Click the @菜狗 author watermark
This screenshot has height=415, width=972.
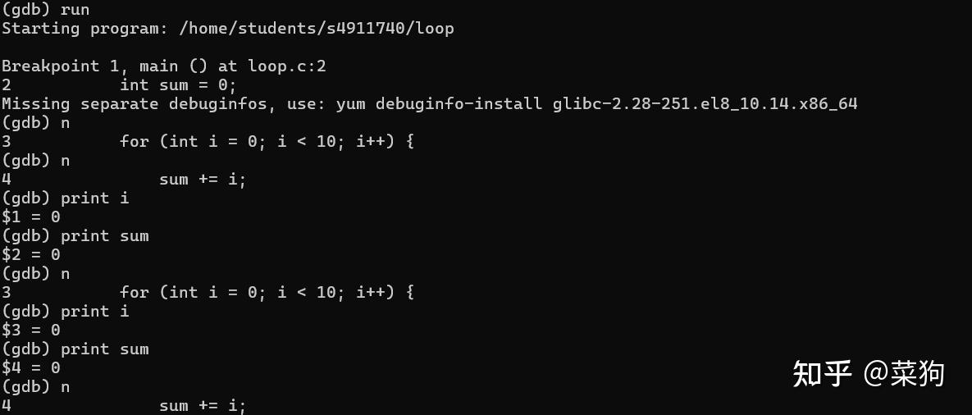point(904,374)
